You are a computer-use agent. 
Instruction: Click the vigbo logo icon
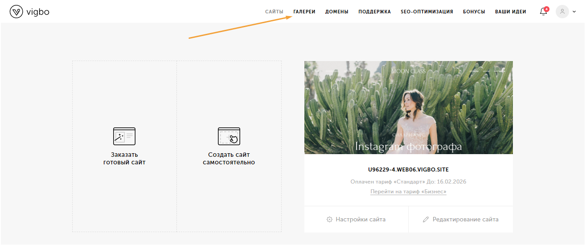[x=16, y=12]
